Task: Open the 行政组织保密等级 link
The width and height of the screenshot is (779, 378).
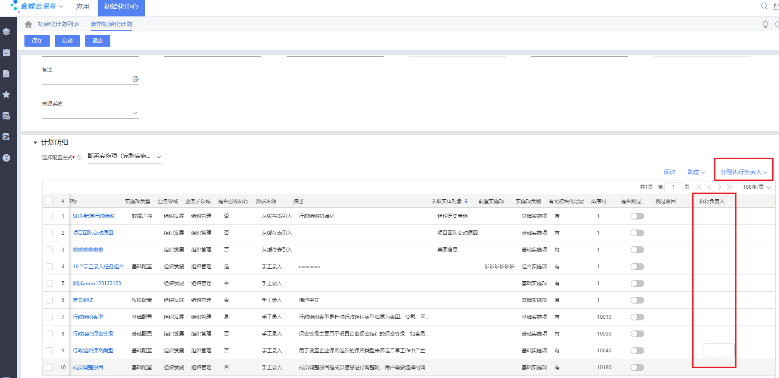Action: pos(93,334)
